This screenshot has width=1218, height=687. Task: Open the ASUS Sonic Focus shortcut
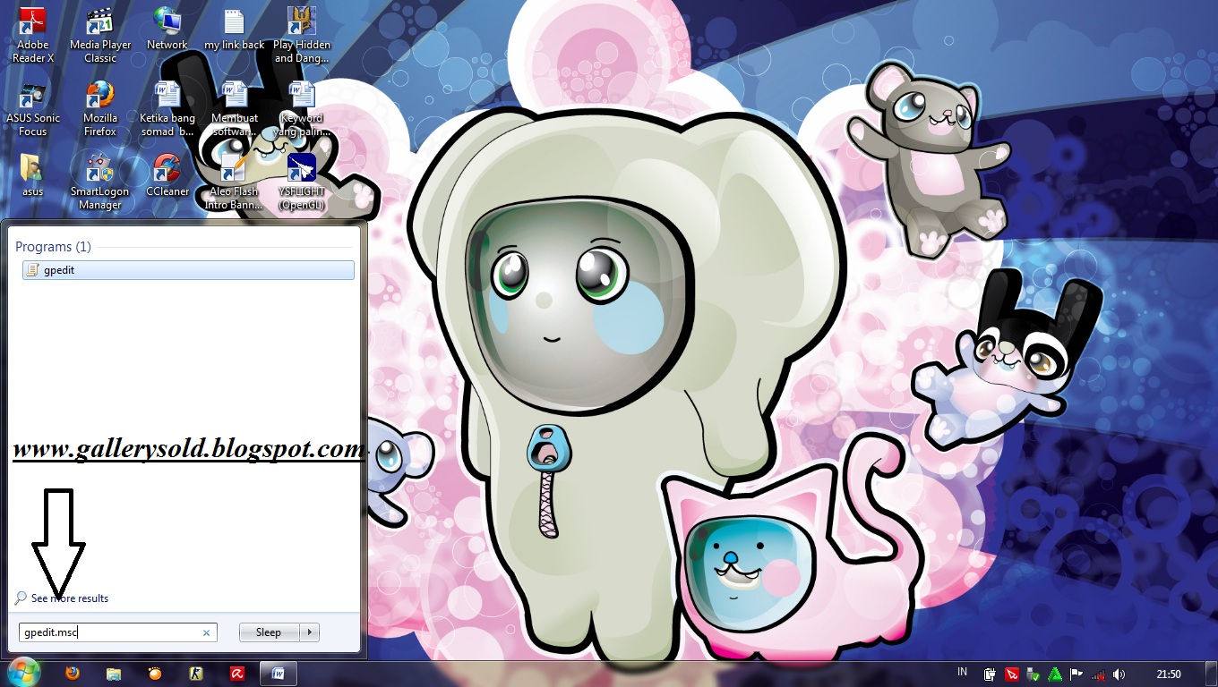coord(33,109)
